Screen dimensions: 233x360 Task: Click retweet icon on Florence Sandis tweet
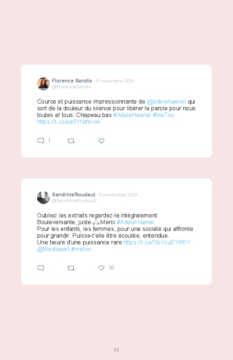pyautogui.click(x=71, y=141)
